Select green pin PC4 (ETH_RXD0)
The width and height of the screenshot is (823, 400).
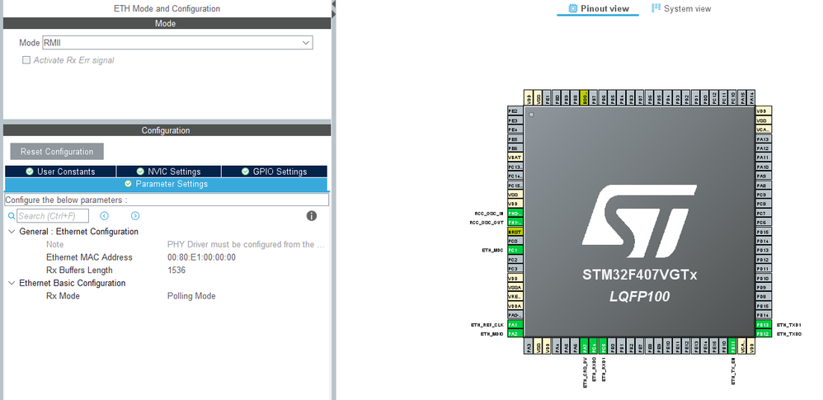[594, 346]
